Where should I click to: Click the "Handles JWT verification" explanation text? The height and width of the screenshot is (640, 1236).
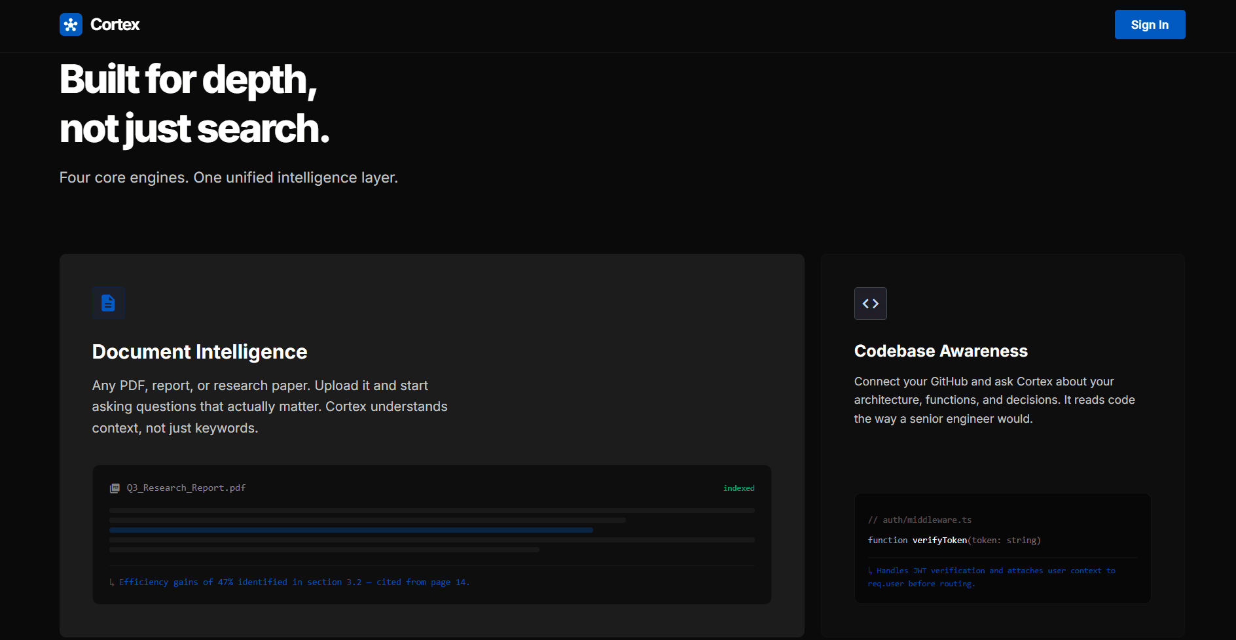coord(992,577)
